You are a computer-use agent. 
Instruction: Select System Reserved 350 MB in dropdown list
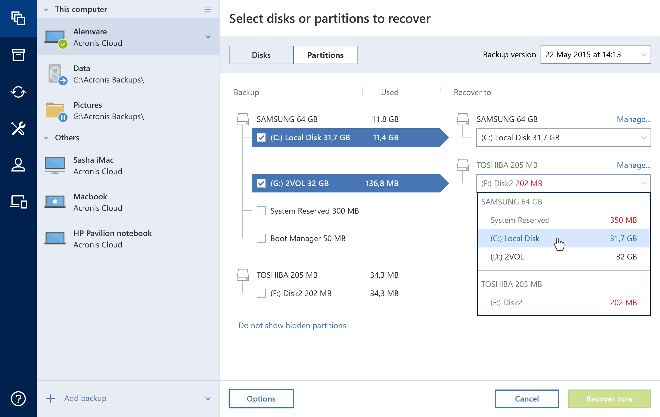pos(564,220)
